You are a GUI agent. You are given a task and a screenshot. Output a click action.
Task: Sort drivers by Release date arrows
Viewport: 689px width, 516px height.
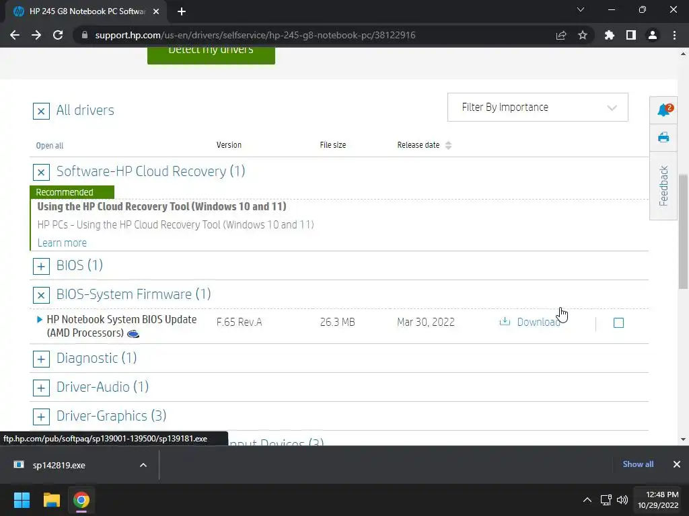448,145
